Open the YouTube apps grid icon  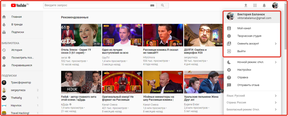pyautogui.click(x=255, y=5)
